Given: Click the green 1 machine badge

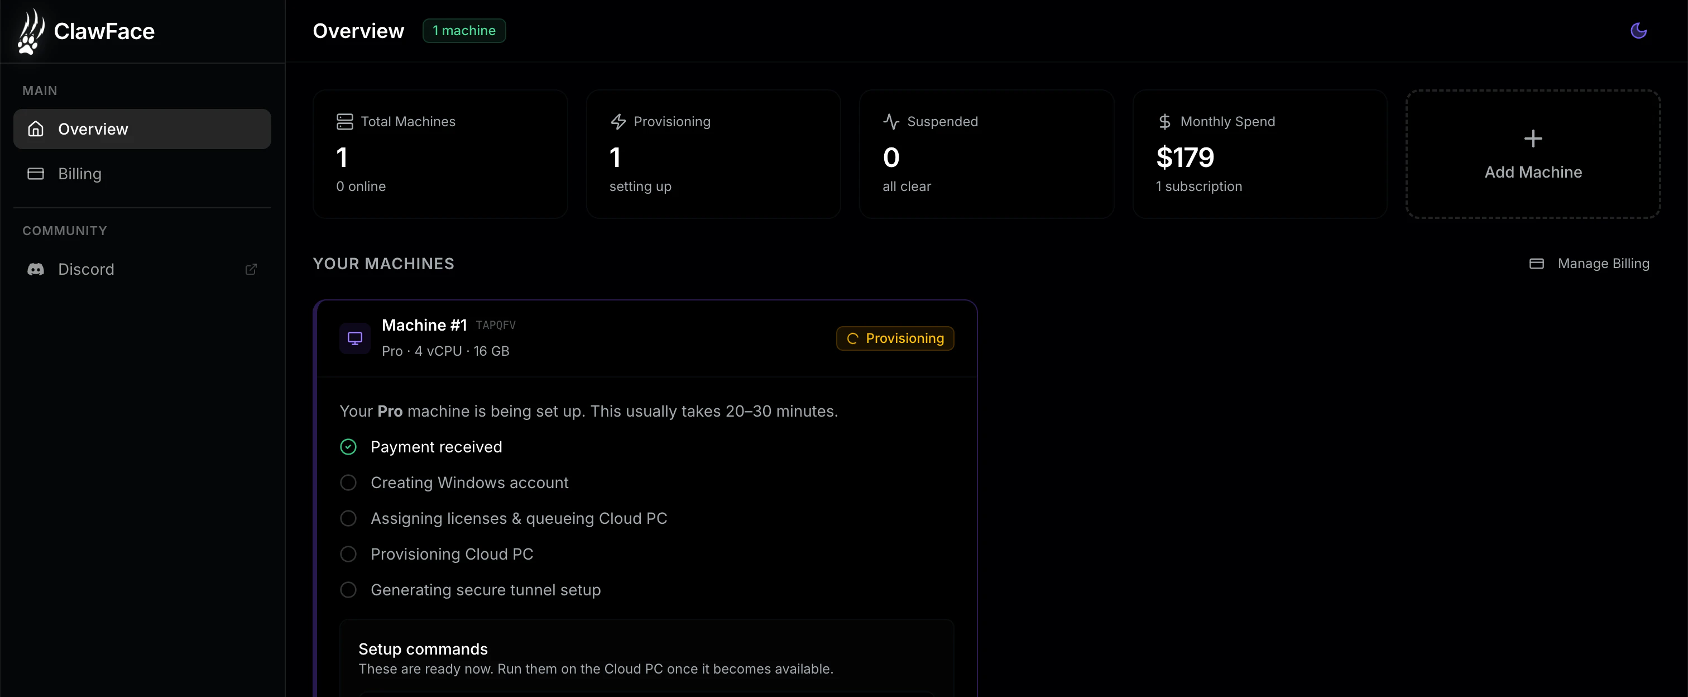Looking at the screenshot, I should (463, 31).
